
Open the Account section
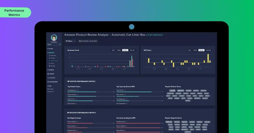(x=51, y=78)
